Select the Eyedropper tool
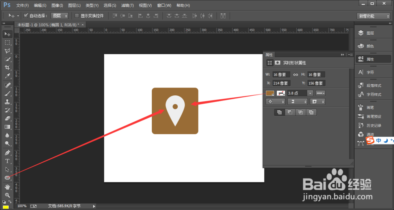This screenshot has height=210, width=394. [x=7, y=76]
